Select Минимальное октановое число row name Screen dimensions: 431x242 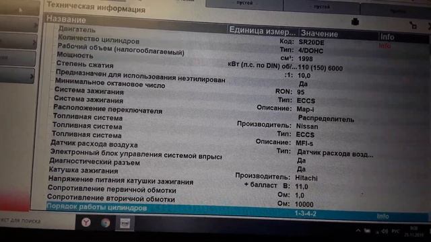[x=110, y=83]
